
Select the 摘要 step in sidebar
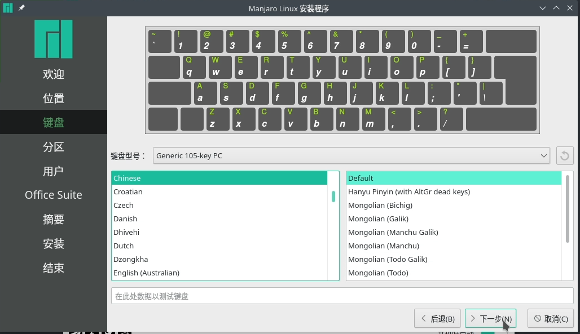pos(54,220)
